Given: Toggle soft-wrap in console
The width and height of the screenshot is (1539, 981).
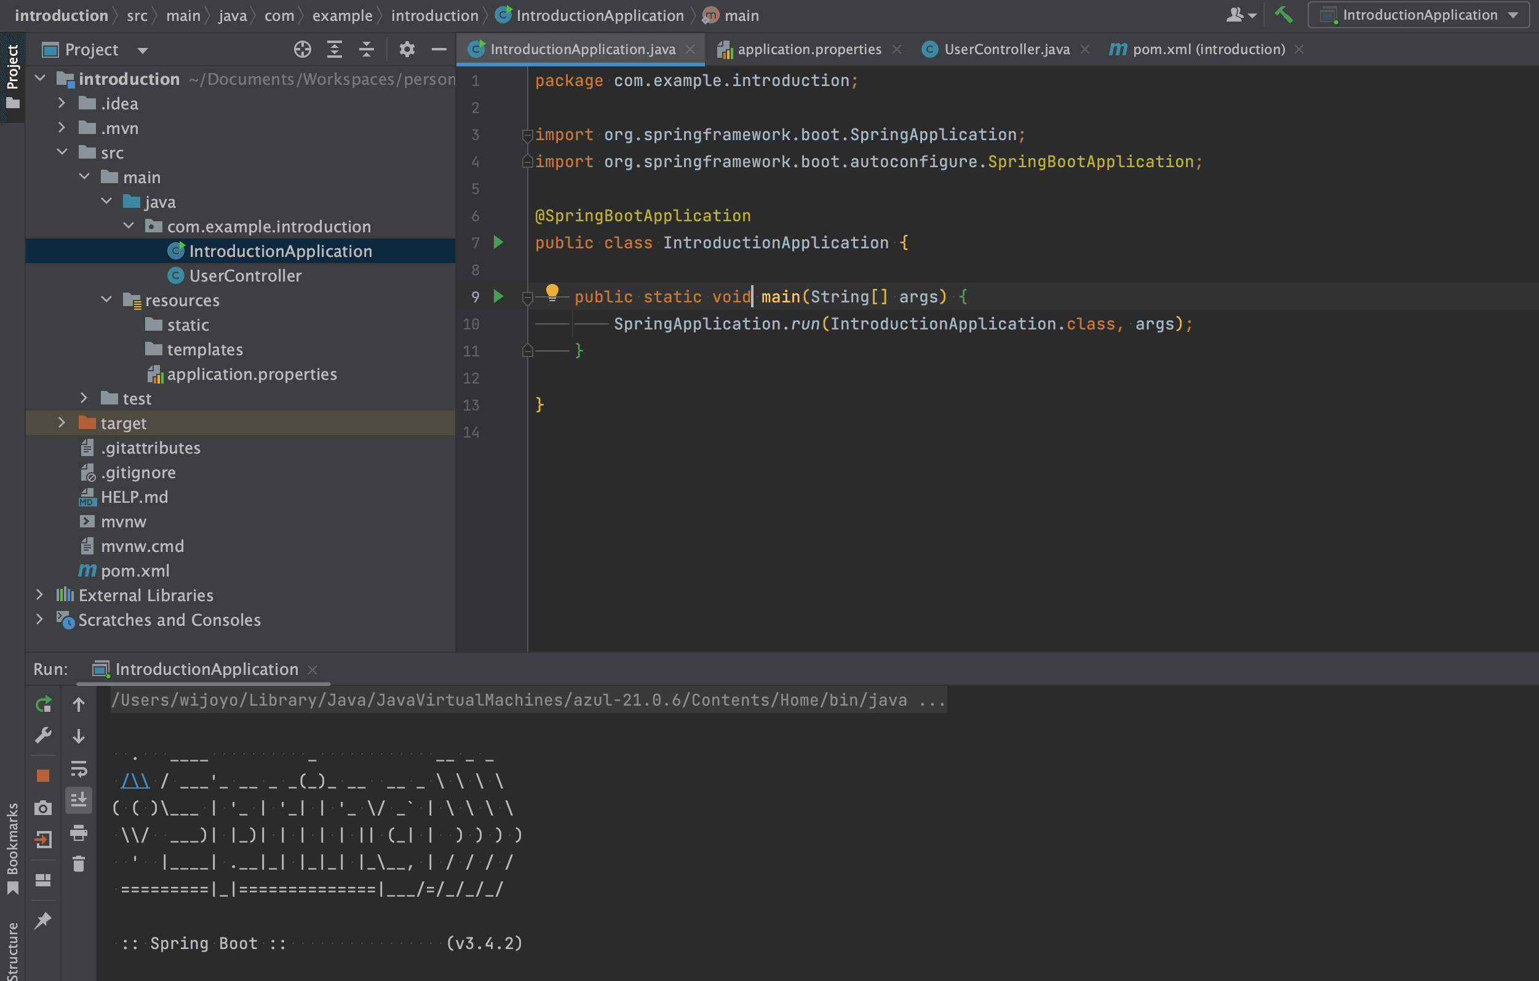Looking at the screenshot, I should (79, 768).
